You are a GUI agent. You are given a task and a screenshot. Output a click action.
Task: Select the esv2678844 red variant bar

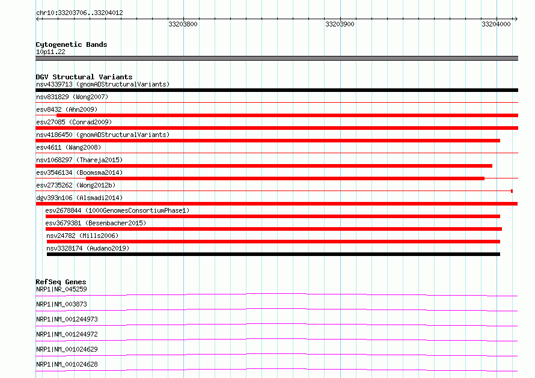pyautogui.click(x=273, y=216)
